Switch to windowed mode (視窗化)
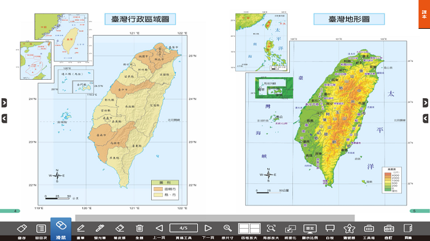430x241 pixels. tap(291, 228)
